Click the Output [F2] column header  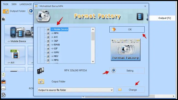point(164,18)
